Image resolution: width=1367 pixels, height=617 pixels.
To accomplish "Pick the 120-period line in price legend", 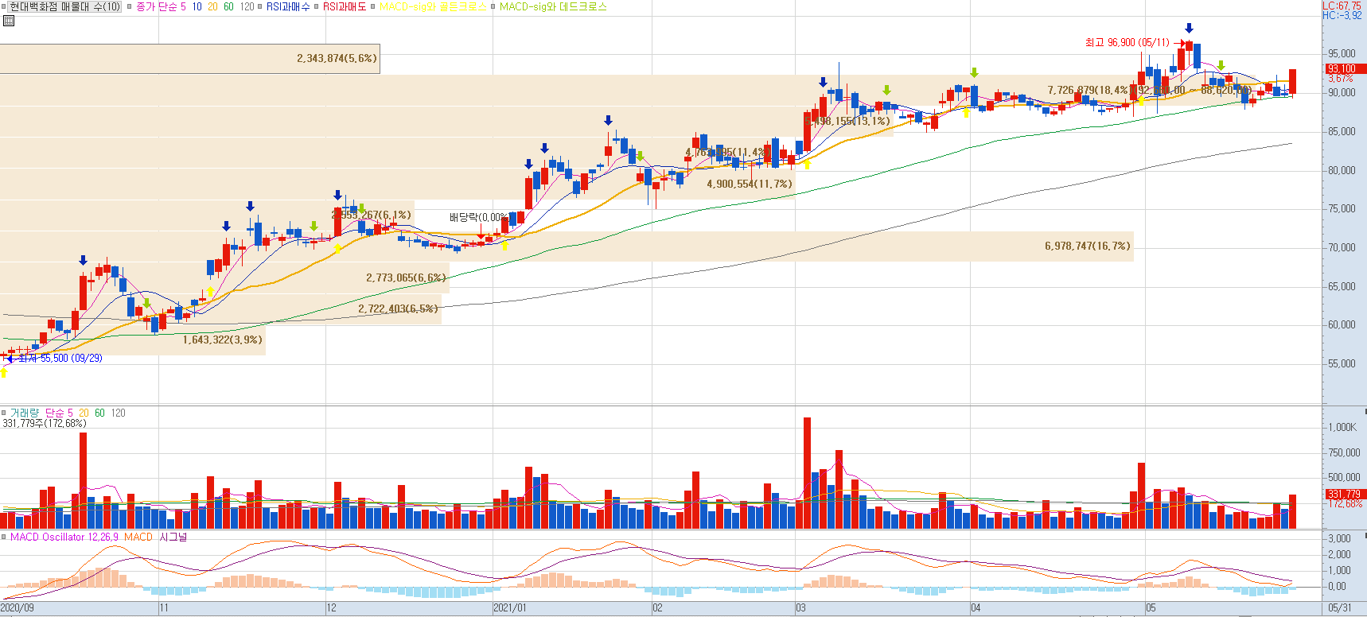I will click(x=247, y=6).
